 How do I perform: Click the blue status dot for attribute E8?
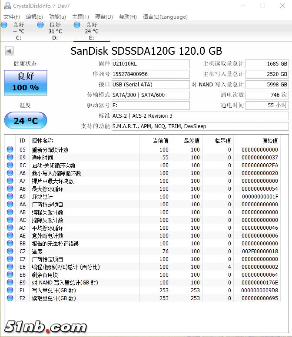[x=10, y=274]
